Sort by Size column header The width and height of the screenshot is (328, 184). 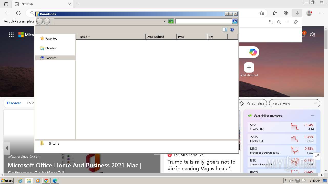(217, 37)
